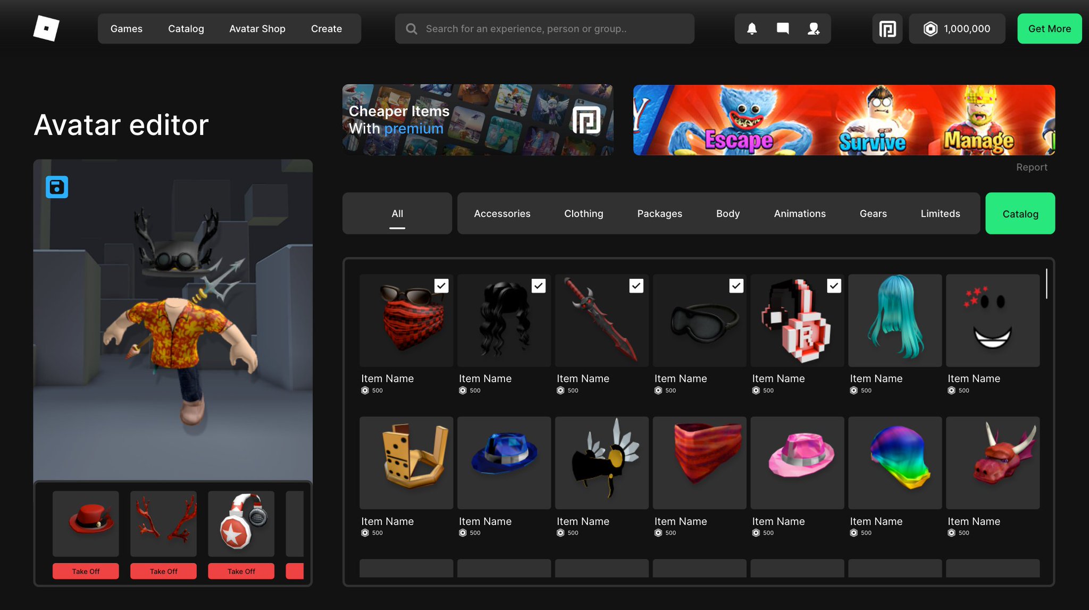Screen dimensions: 1089x610
Task: Switch to the All tab
Action: (397, 213)
